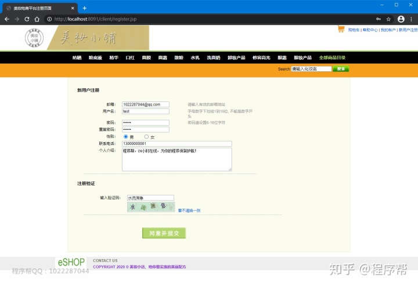Open the 面霜 category
The image size is (418, 287).
(x=163, y=57)
